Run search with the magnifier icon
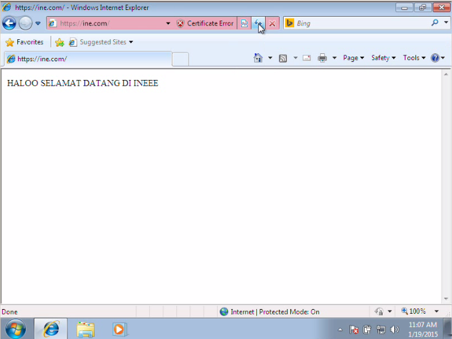The height and width of the screenshot is (339, 452). (435, 23)
